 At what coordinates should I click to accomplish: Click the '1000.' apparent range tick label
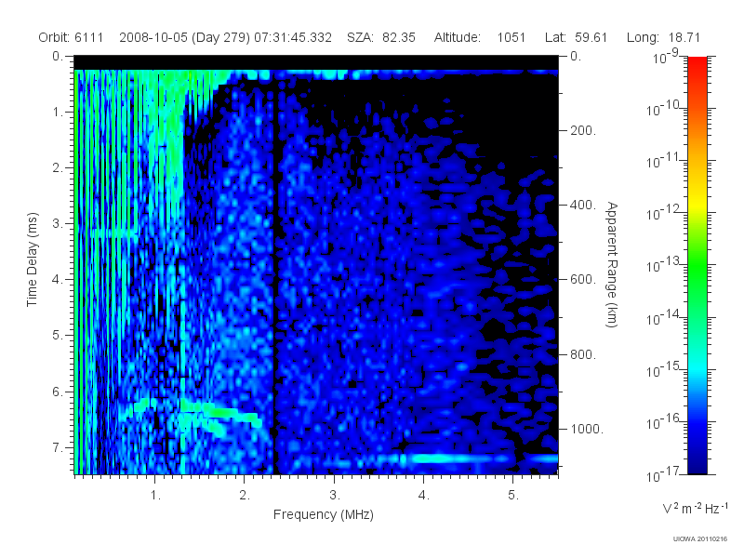click(587, 429)
